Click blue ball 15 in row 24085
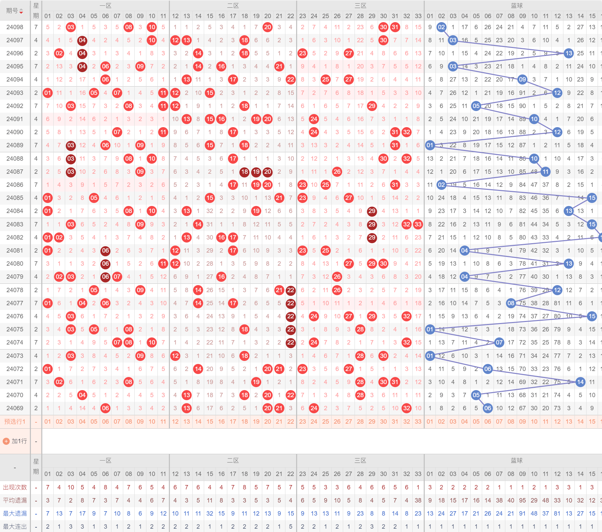Screen dimensions: 602x532 pyautogui.click(x=592, y=198)
